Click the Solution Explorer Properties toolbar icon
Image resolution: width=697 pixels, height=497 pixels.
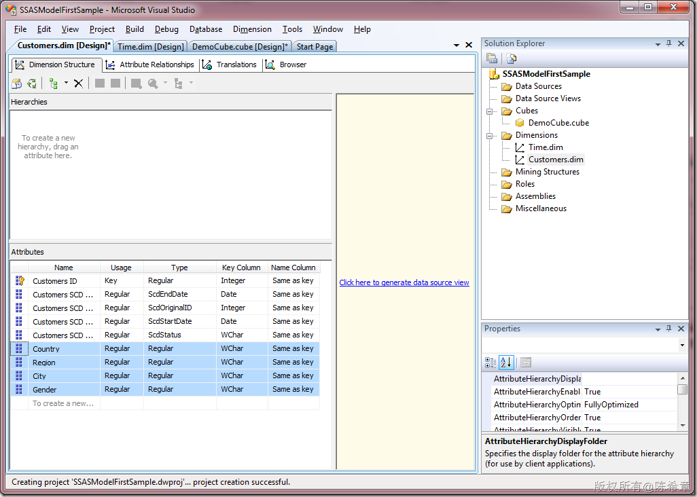click(492, 58)
